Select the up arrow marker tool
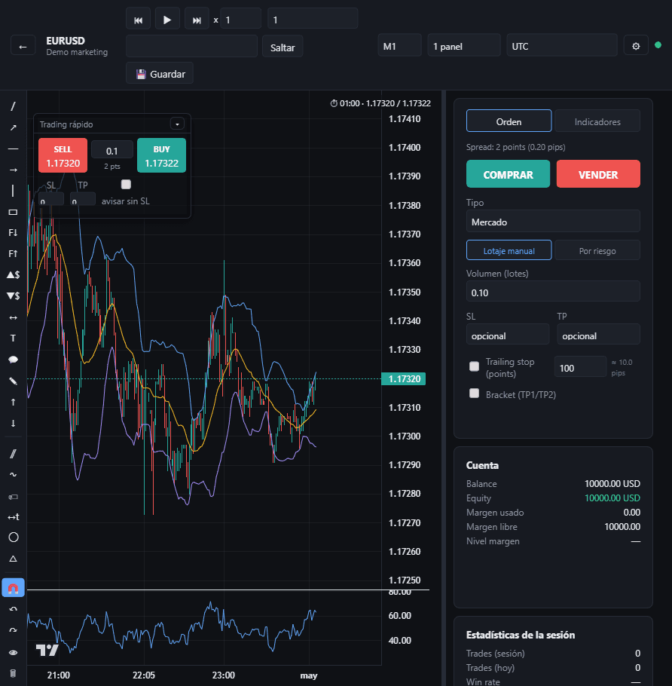 click(13, 402)
